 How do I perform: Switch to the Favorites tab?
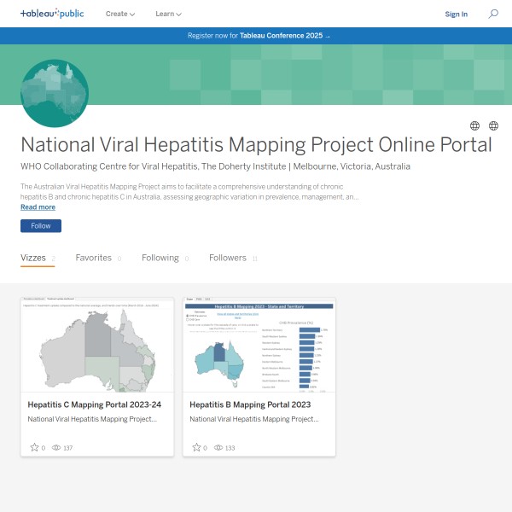point(93,258)
